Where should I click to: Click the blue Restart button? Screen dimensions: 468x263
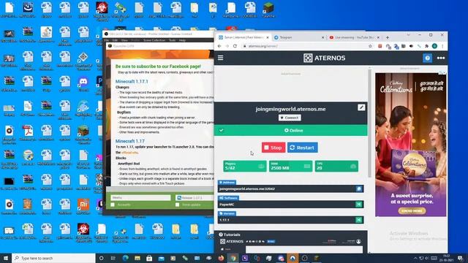(x=302, y=148)
